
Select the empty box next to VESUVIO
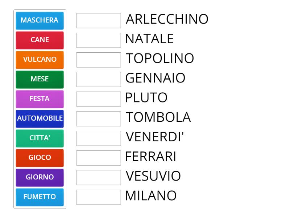point(98,177)
